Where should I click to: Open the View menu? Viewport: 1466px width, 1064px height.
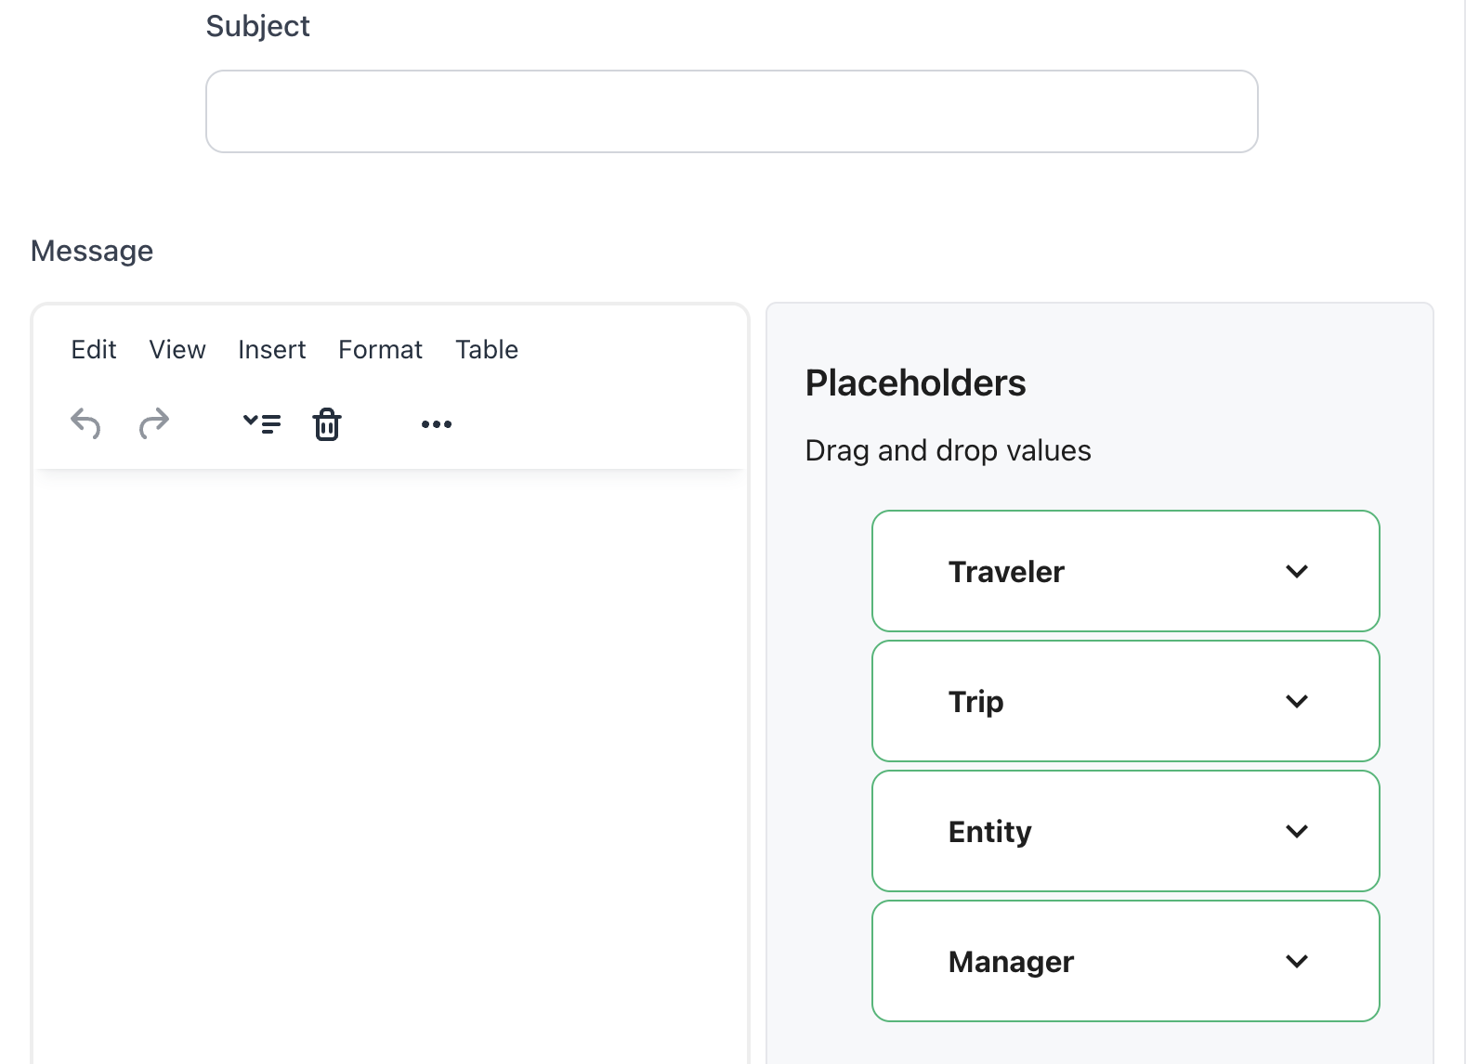click(177, 350)
